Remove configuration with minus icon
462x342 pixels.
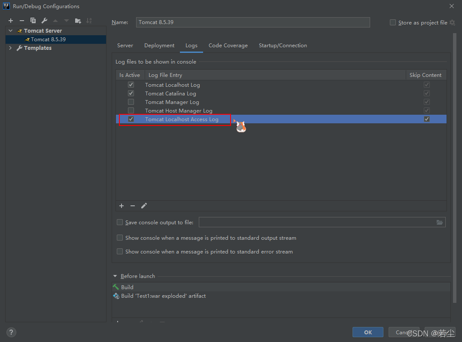point(22,21)
